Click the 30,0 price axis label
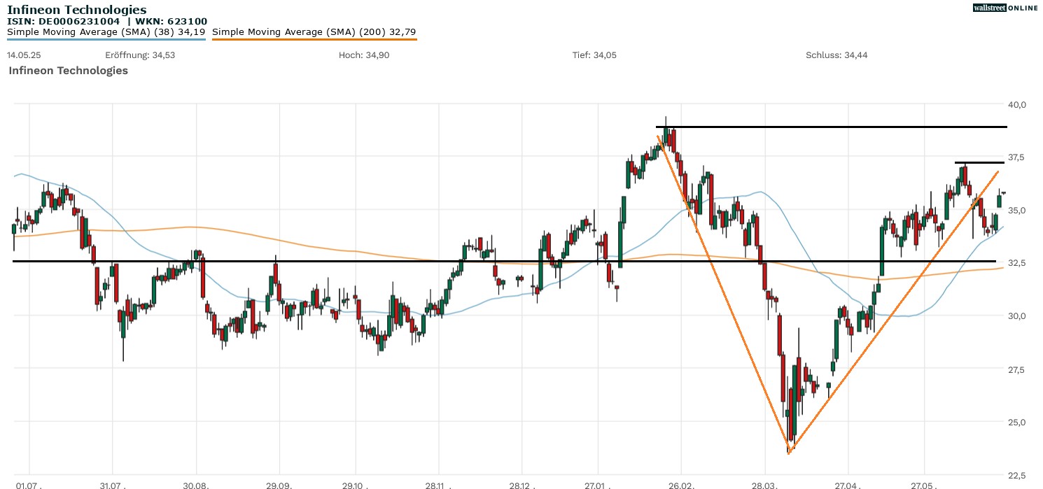The height and width of the screenshot is (489, 1043). [x=1016, y=316]
